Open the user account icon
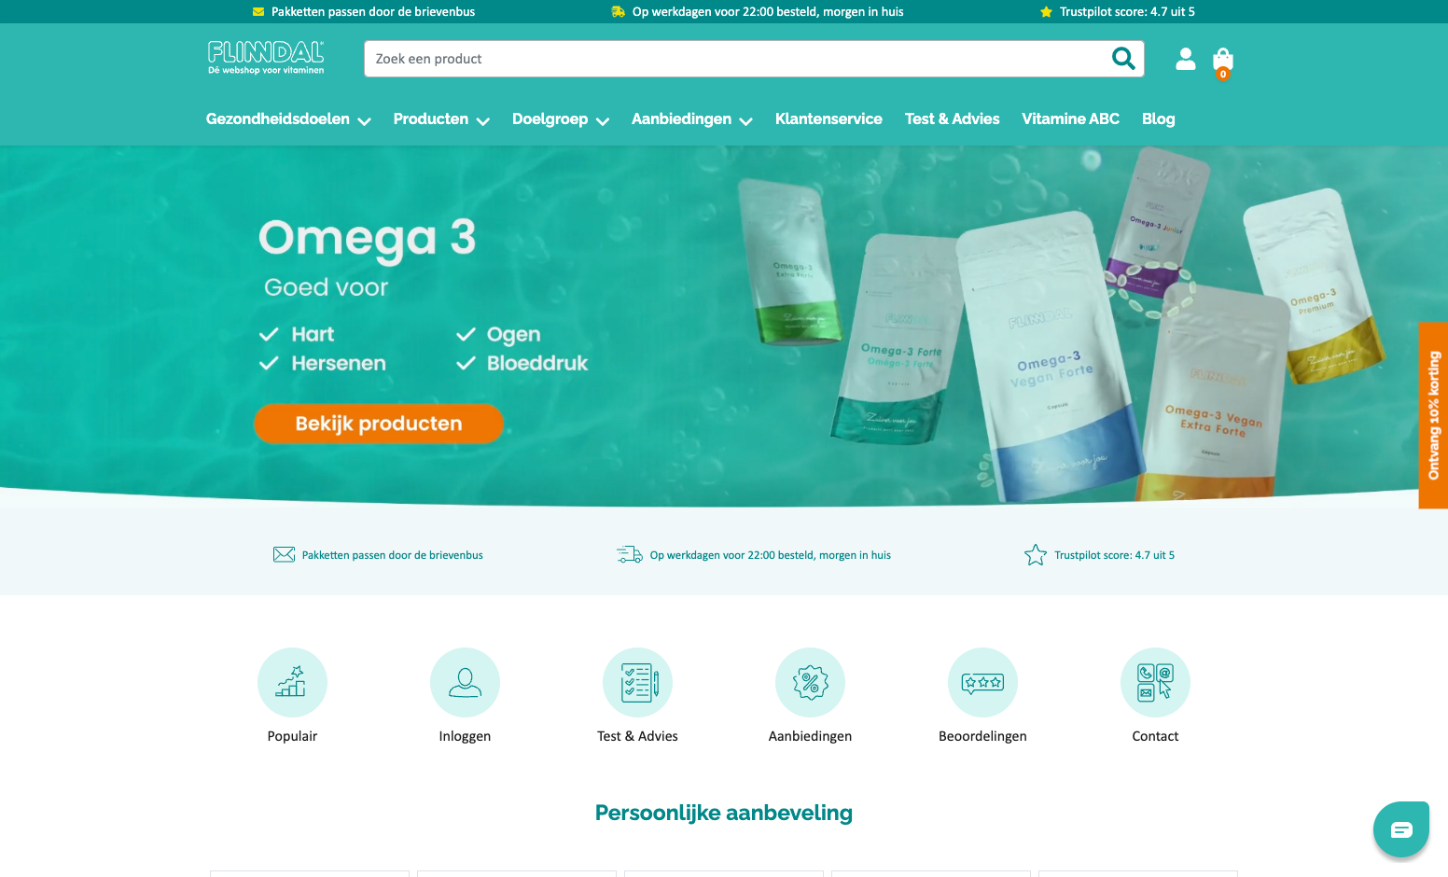Screen dimensions: 1448x877 tap(1186, 59)
